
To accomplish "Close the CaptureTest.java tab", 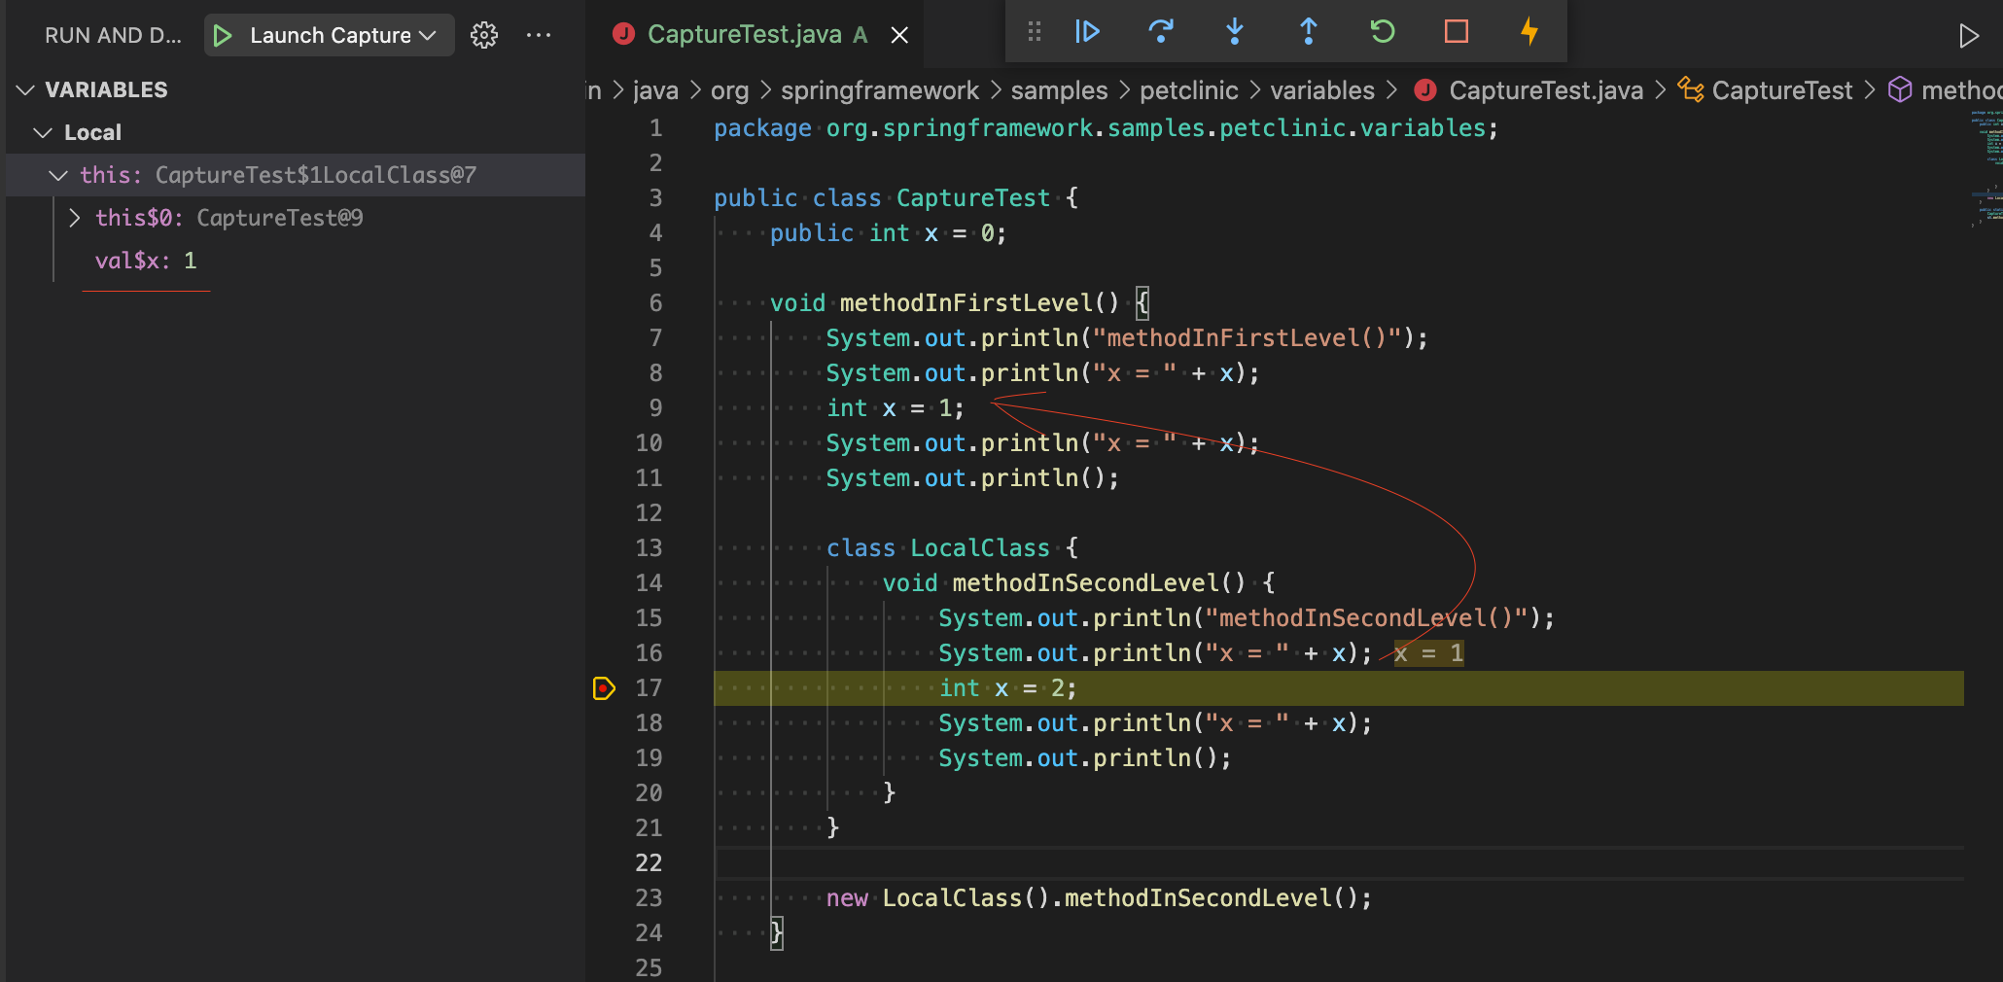I will point(900,35).
